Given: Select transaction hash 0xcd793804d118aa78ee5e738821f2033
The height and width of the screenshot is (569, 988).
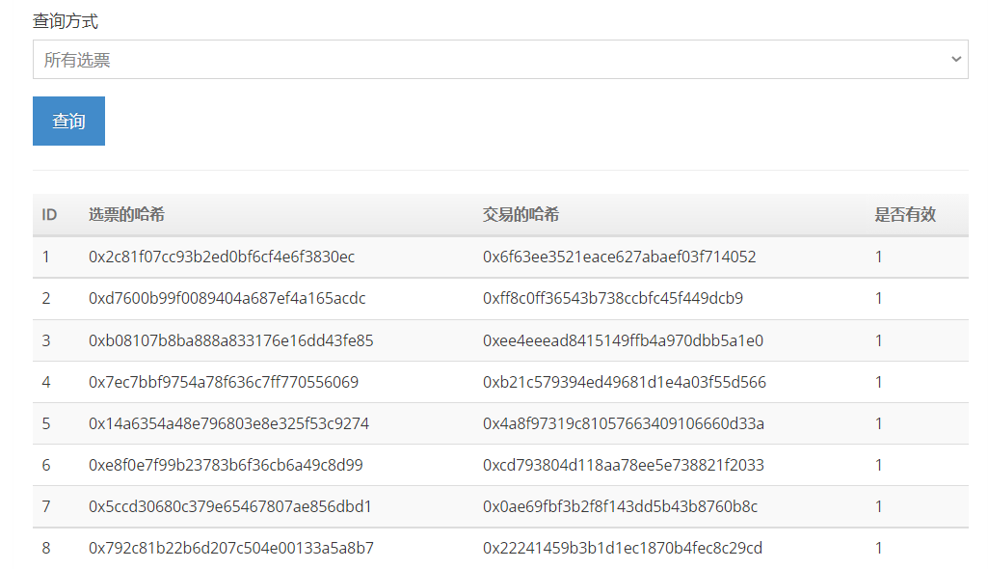Looking at the screenshot, I should tap(624, 465).
